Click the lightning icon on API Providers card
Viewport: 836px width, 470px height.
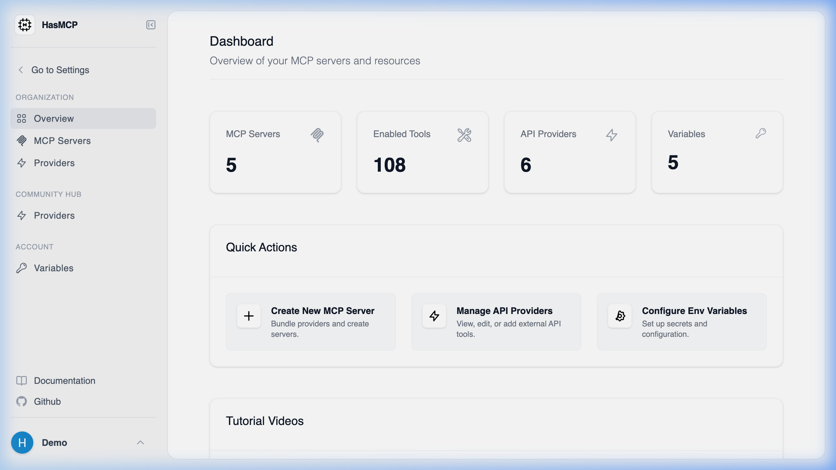tap(611, 135)
